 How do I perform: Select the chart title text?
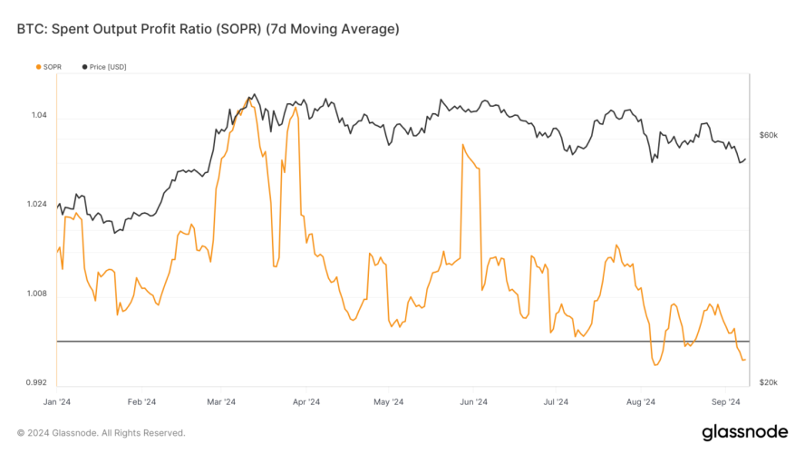tap(208, 30)
